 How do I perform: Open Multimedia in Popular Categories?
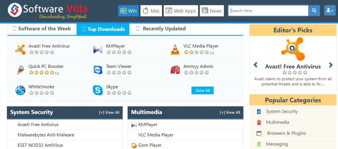277,122
